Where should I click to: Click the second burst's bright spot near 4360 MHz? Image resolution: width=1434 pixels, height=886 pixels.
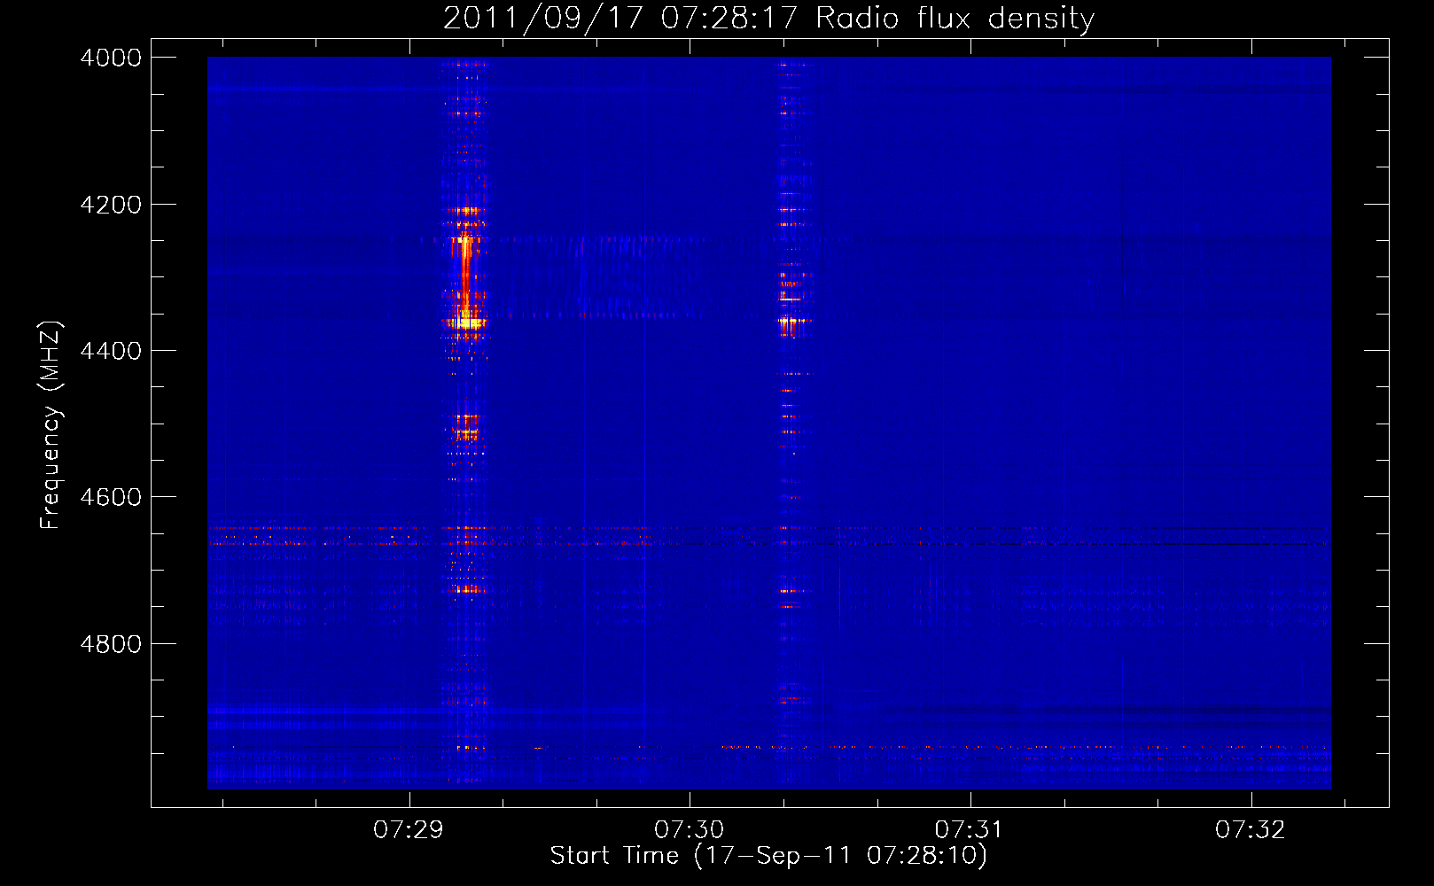coord(791,323)
